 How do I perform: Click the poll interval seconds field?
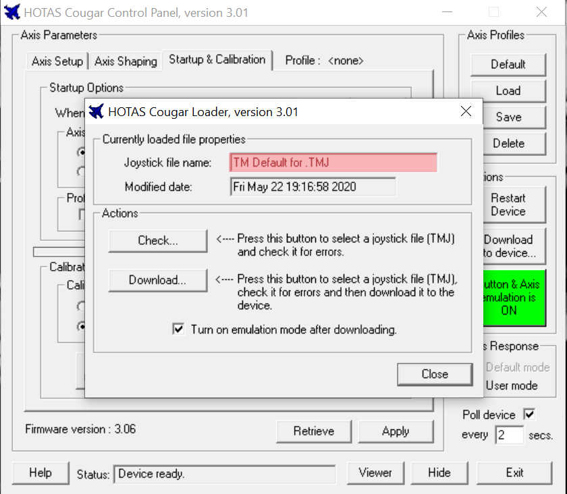[x=509, y=435]
